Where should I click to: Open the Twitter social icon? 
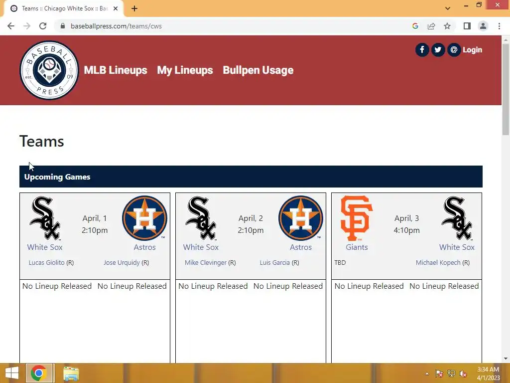[x=438, y=50]
